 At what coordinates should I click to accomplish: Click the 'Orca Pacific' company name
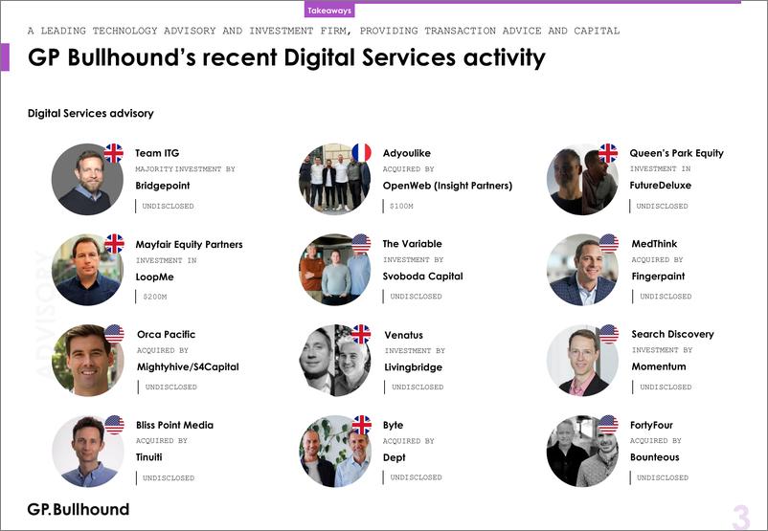click(x=166, y=334)
